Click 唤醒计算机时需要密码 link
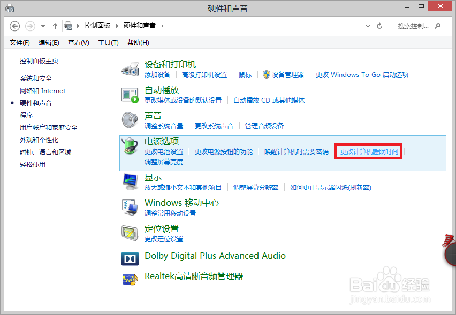 [x=297, y=152]
